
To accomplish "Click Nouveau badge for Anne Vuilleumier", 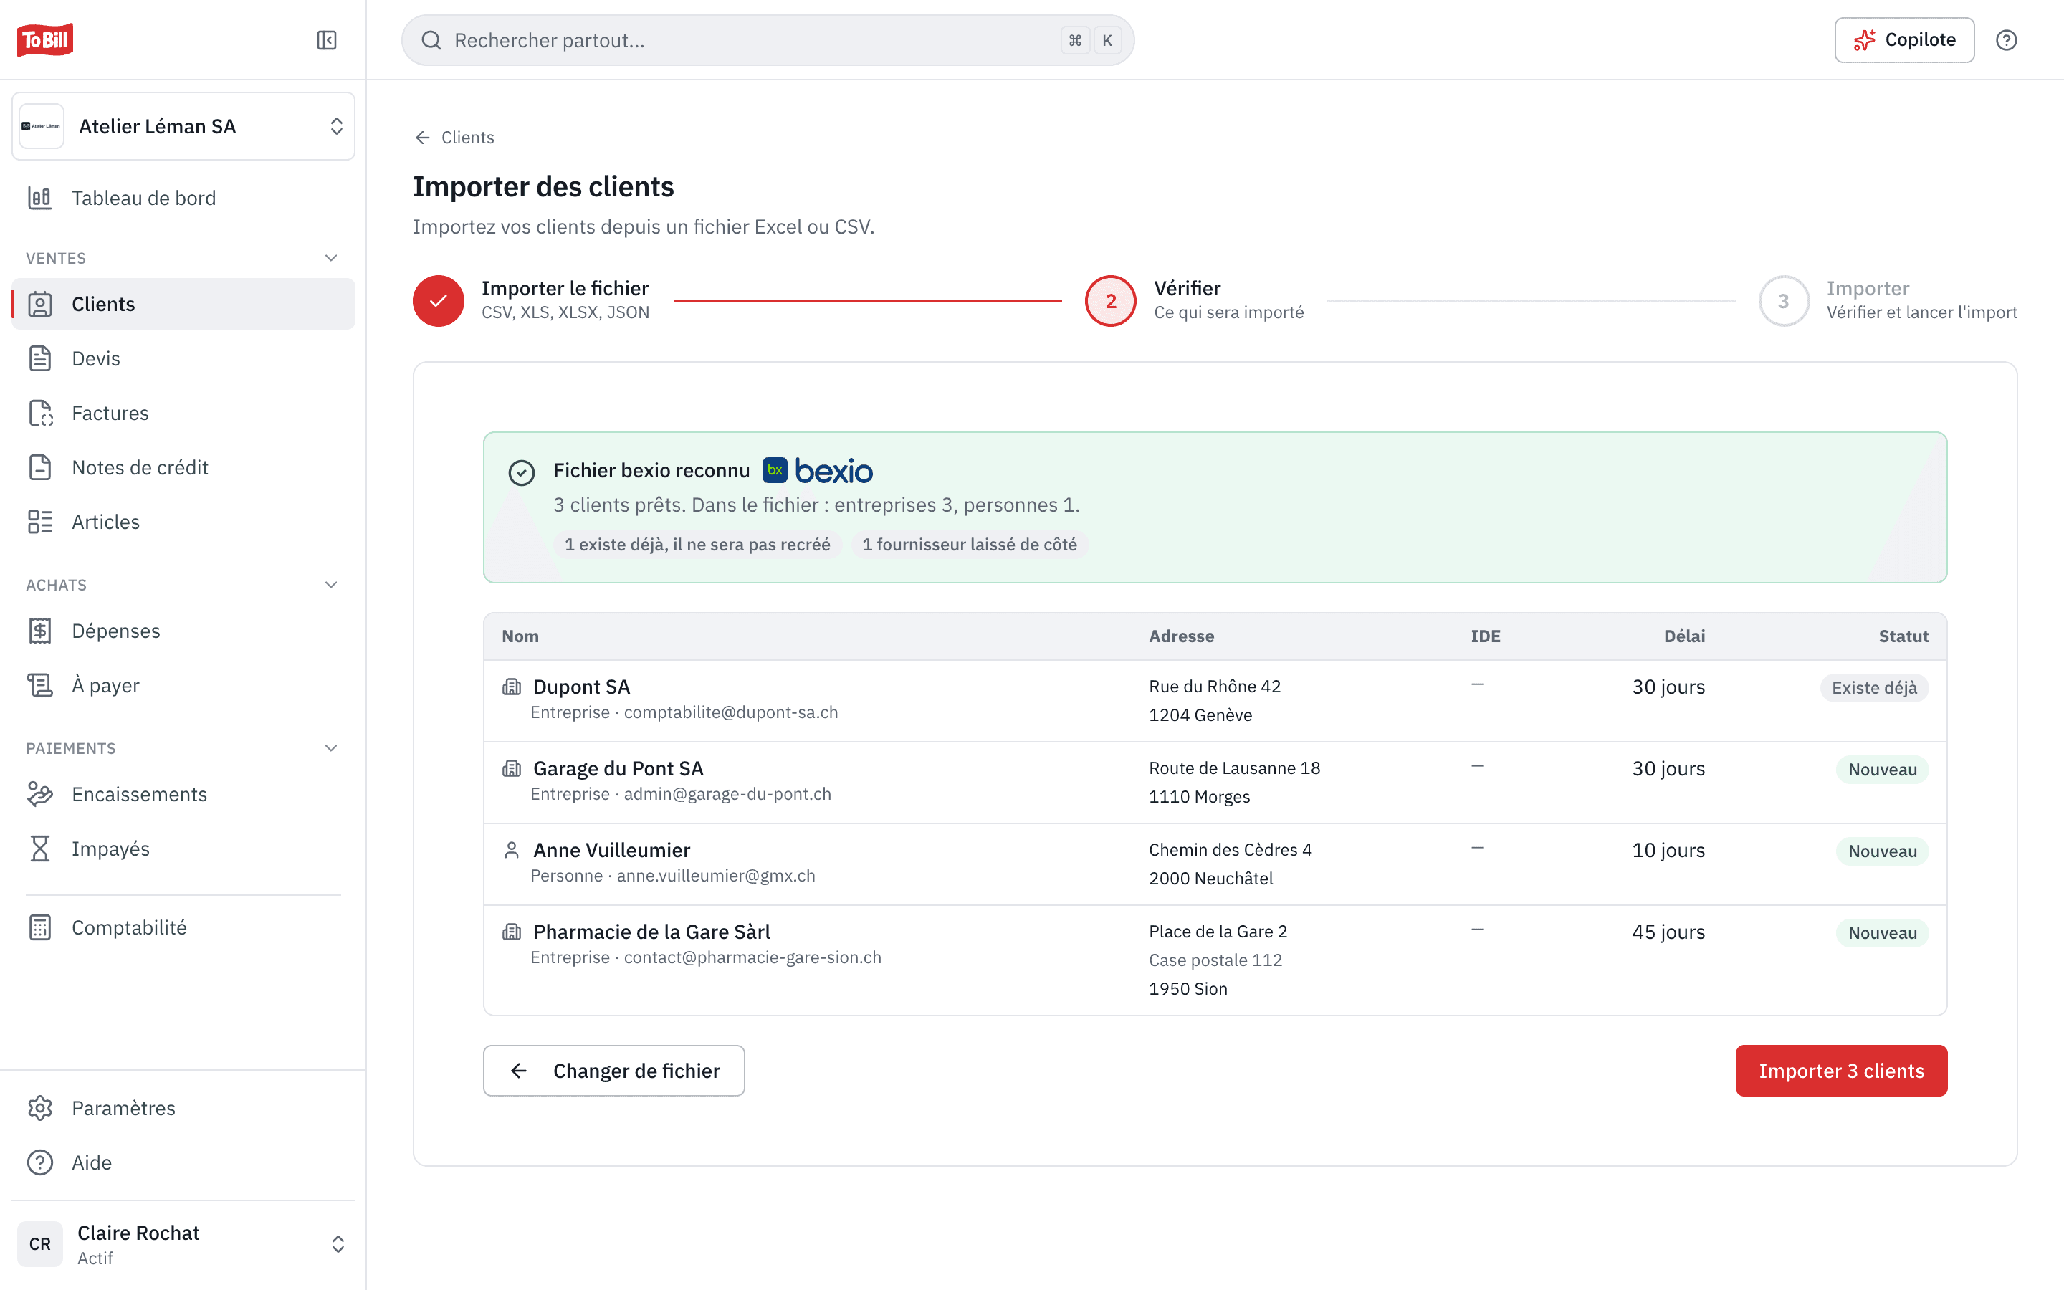I will coord(1883,851).
